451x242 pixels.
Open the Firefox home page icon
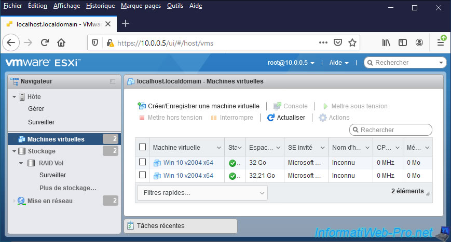point(61,43)
